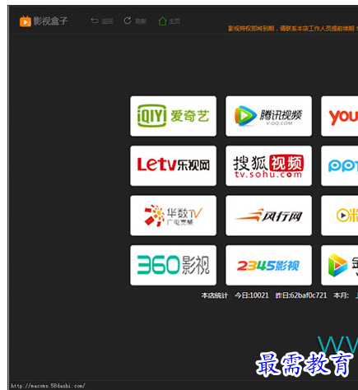358x390 pixels.
Task: Open the tile with the multicolor play-triangle logo
Action: (x=340, y=265)
